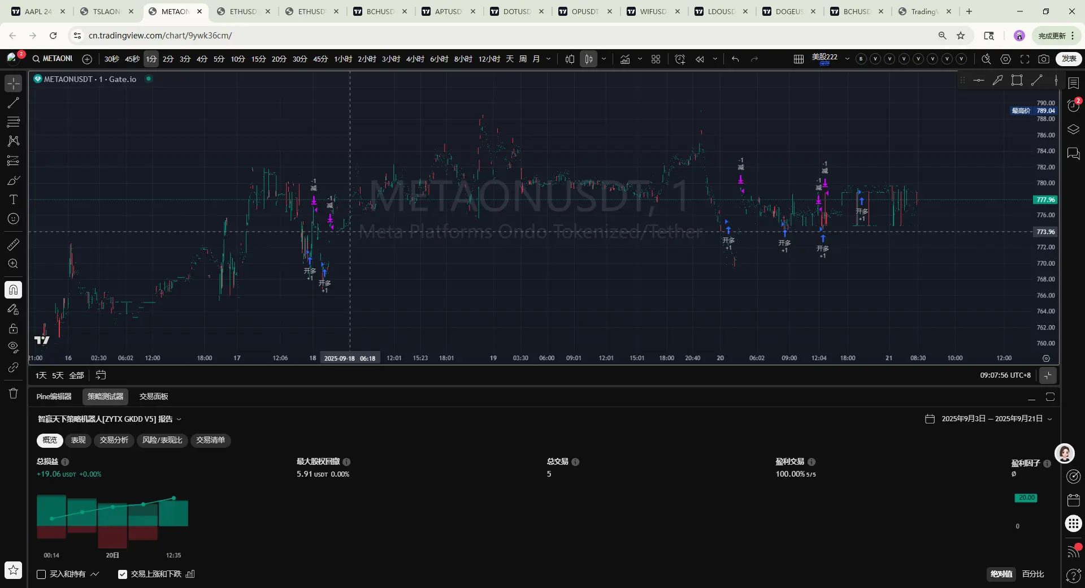Screen dimensions: 1085x588
Task: Open the layout setup grid icon
Action: (798, 59)
